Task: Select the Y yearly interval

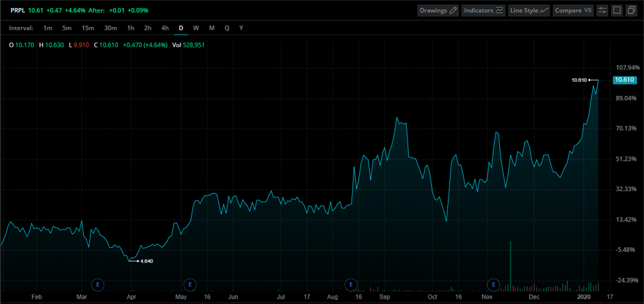Action: [x=241, y=28]
